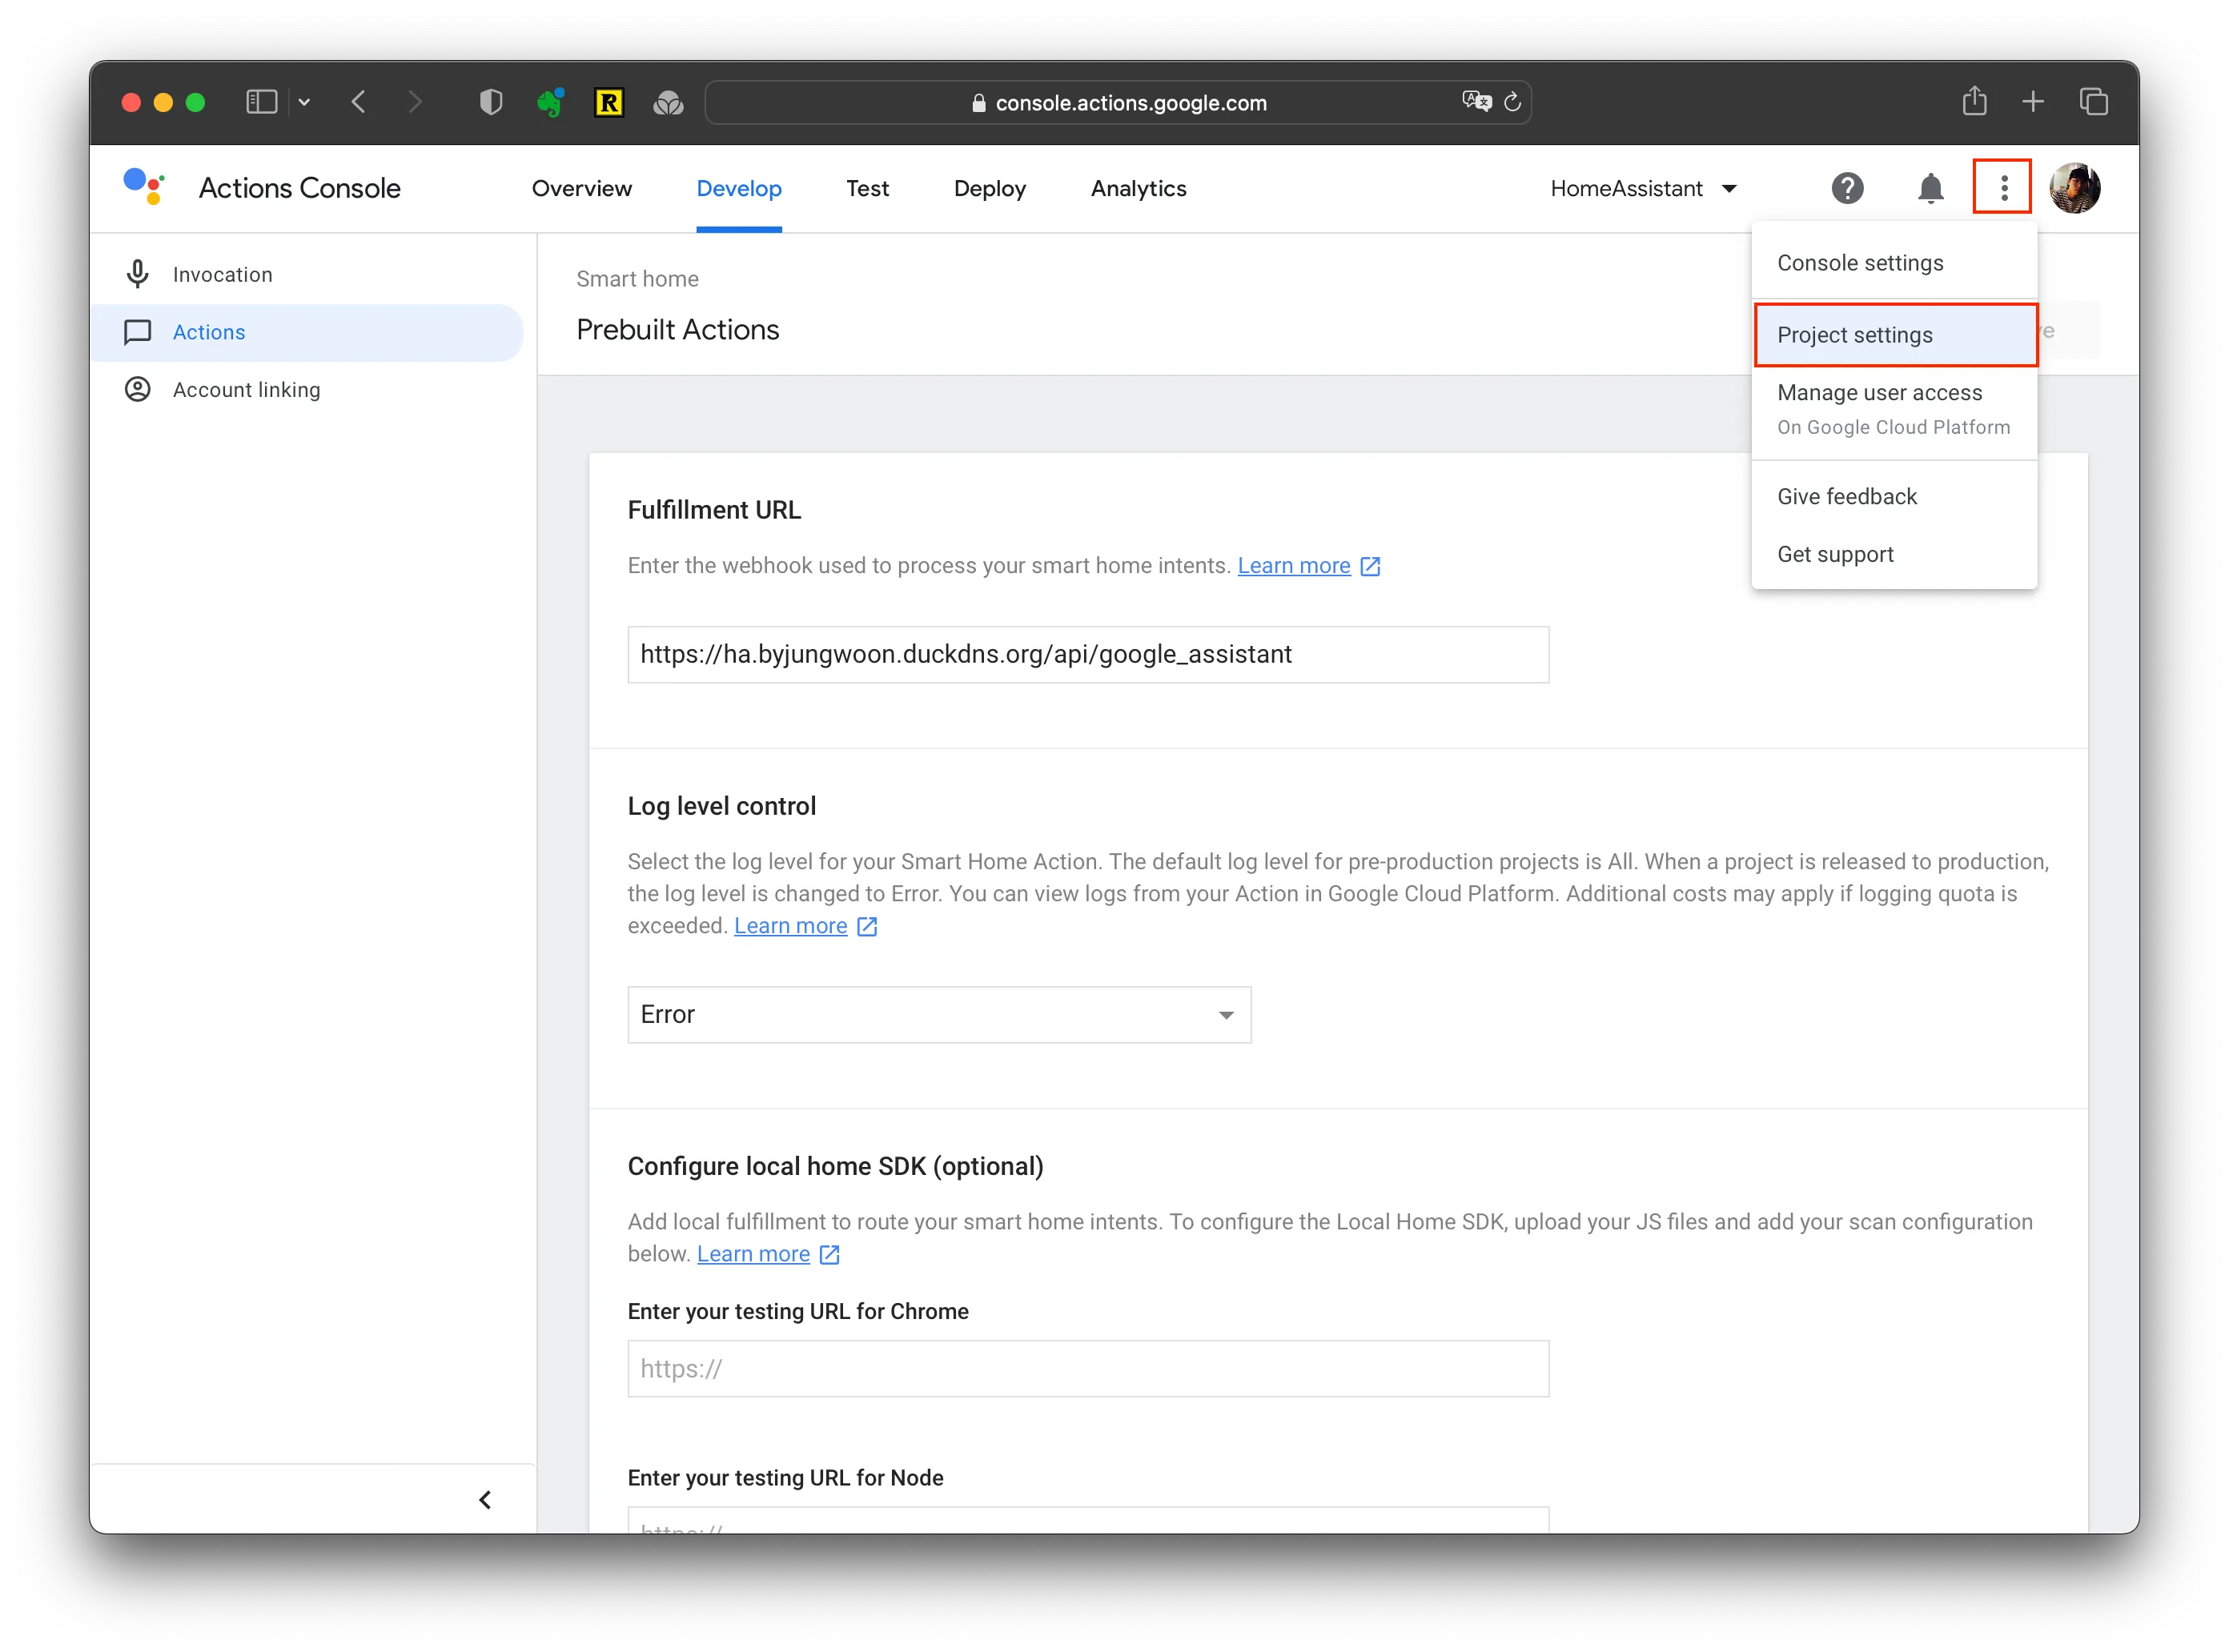The height and width of the screenshot is (1652, 2229).
Task: Select Get support from the menu
Action: click(1893, 554)
